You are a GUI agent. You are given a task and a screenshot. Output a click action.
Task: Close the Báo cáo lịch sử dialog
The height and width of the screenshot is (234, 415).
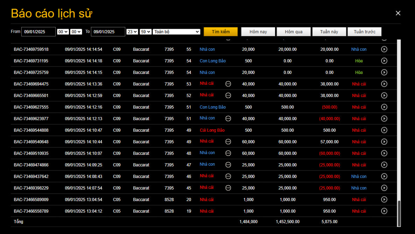tap(398, 13)
